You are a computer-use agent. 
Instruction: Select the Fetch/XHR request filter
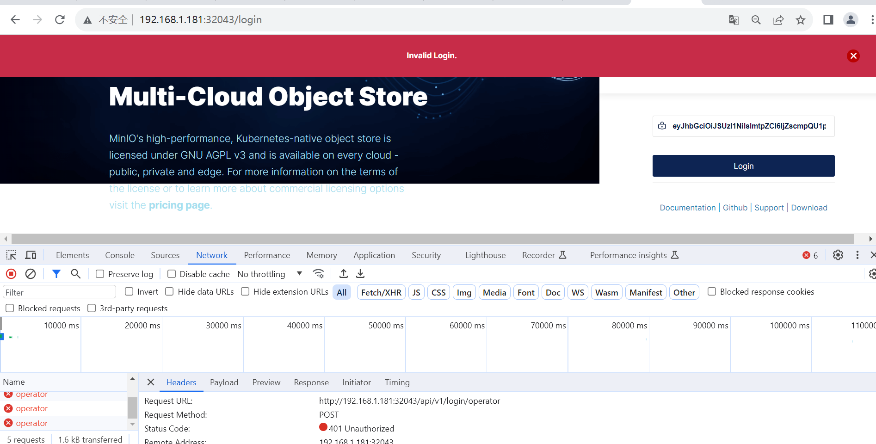pos(381,292)
